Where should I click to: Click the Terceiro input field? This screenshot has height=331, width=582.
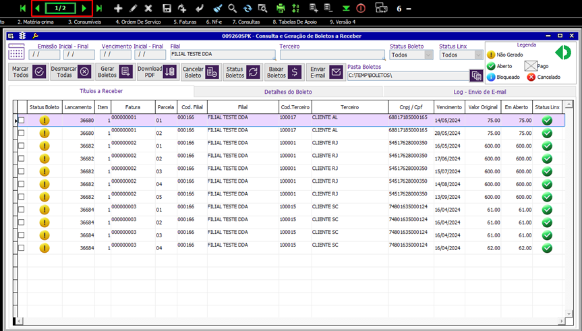coord(332,55)
